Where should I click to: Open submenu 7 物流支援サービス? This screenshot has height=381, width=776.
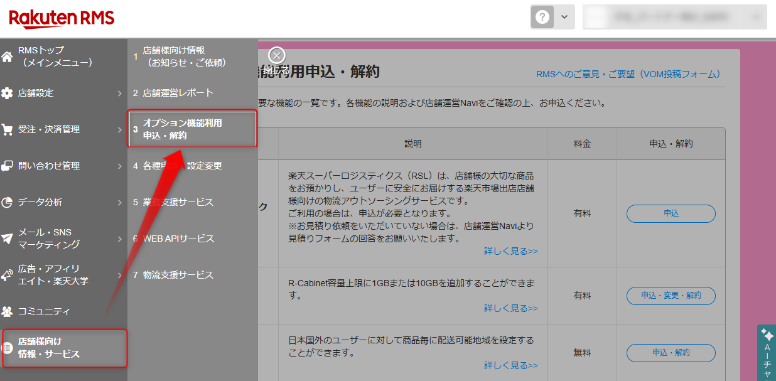click(192, 275)
